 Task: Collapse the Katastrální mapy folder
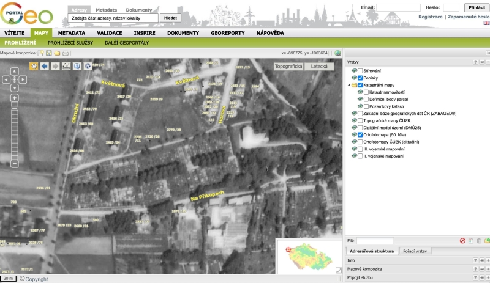[349, 85]
